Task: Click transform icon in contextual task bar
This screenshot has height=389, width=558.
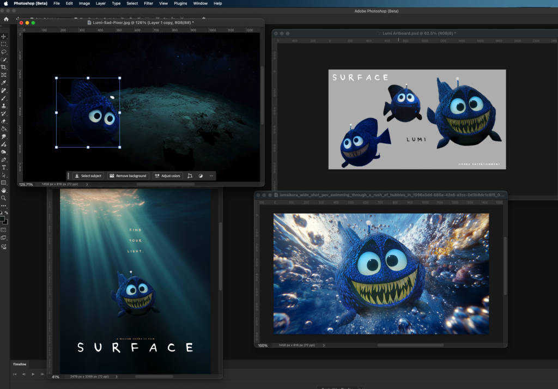Action: pos(190,176)
